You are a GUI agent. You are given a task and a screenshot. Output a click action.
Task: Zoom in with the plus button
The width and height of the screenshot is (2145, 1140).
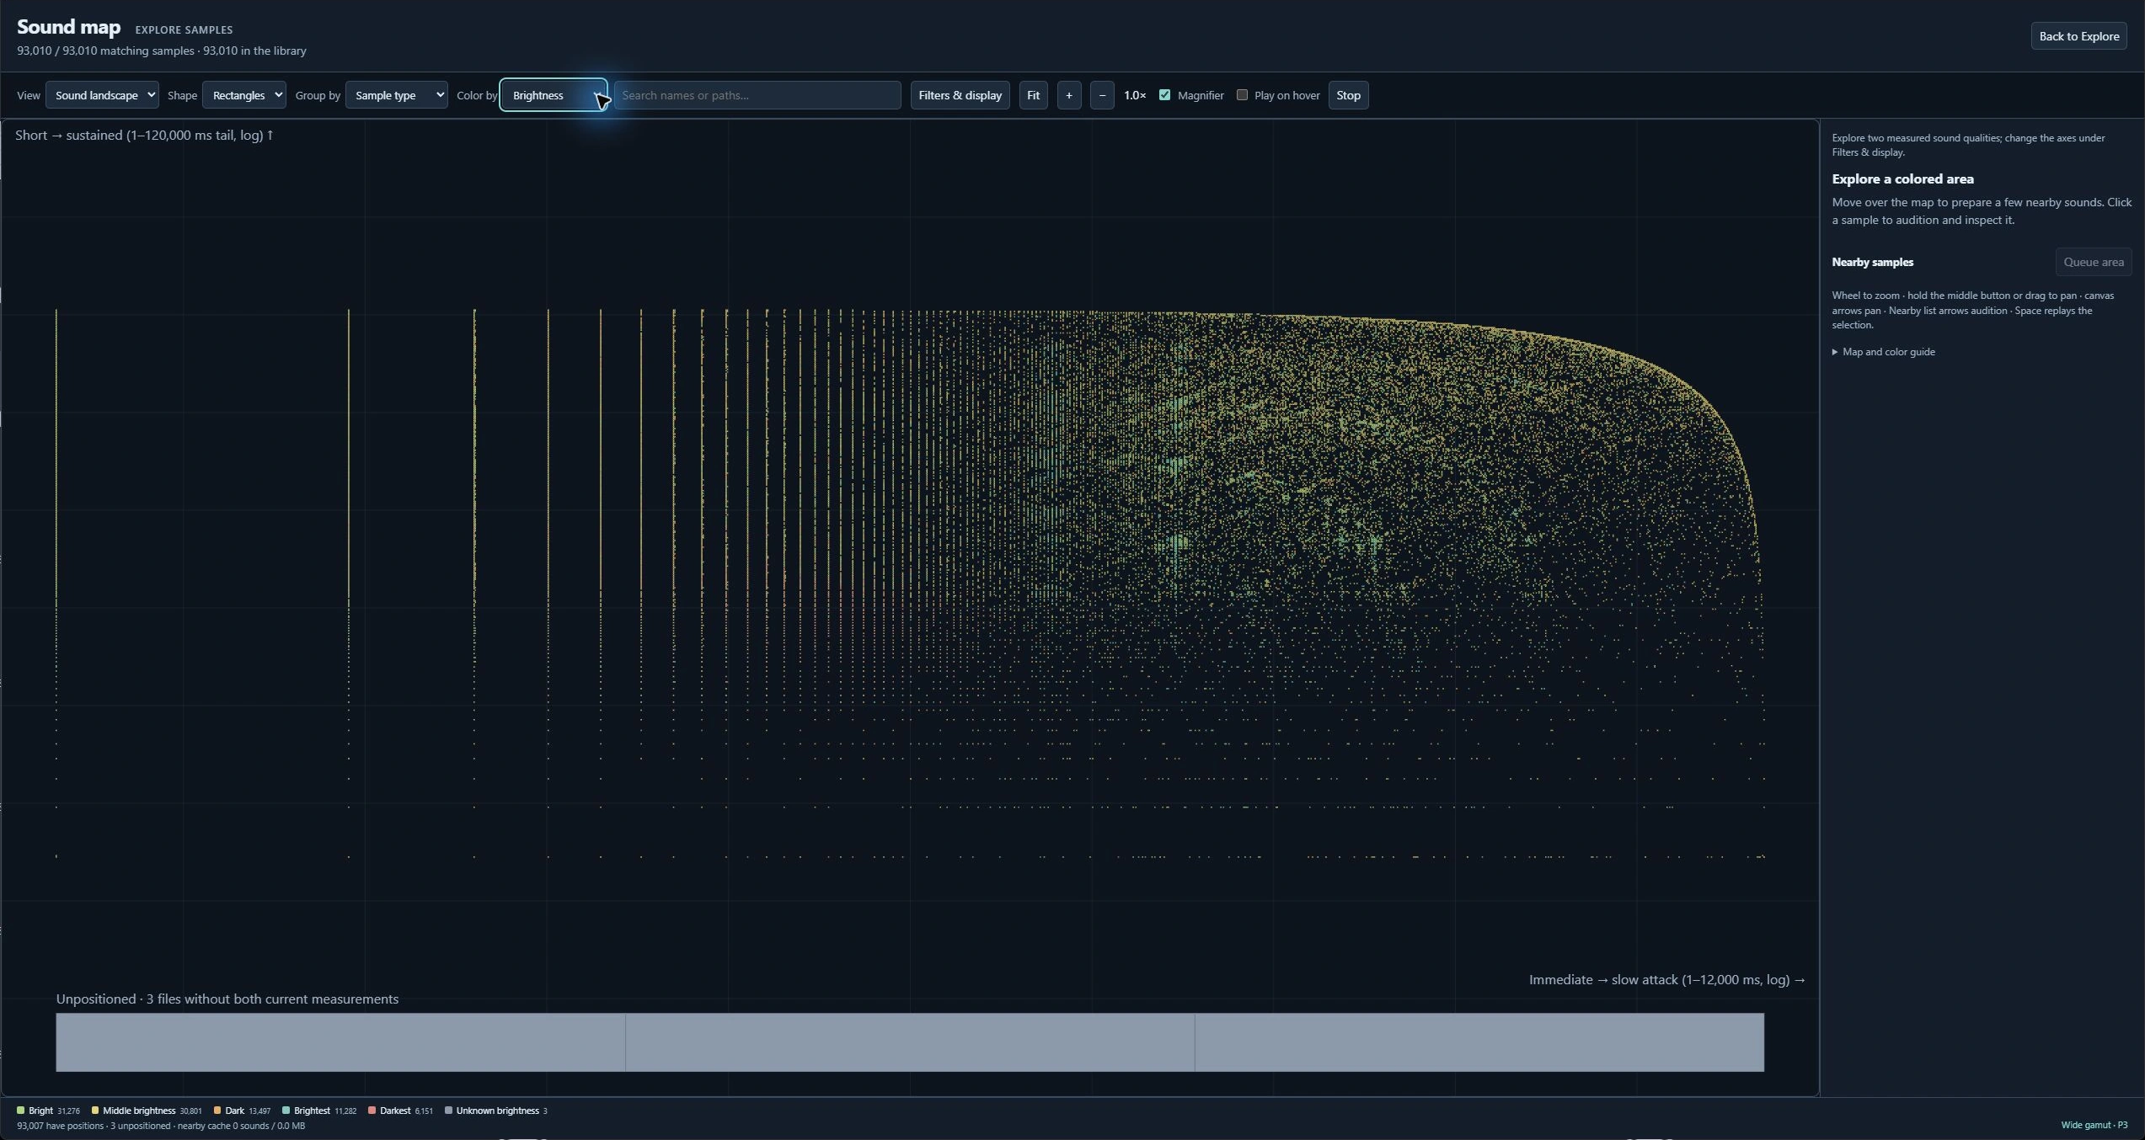(1069, 95)
